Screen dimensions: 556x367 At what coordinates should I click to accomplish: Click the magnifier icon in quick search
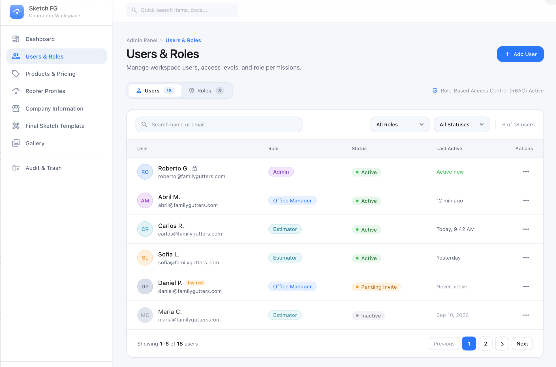tap(134, 10)
